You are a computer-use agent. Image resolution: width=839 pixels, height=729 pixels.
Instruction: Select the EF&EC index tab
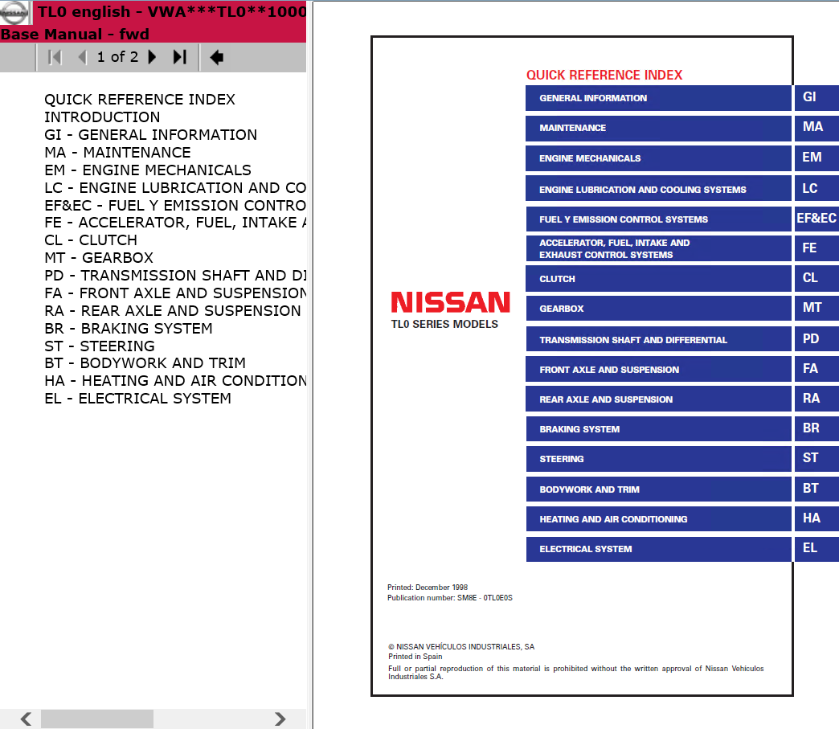pos(816,219)
